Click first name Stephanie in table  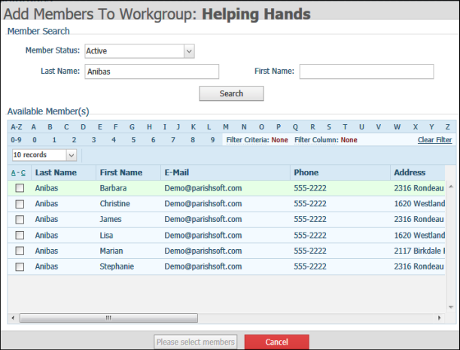pos(117,266)
